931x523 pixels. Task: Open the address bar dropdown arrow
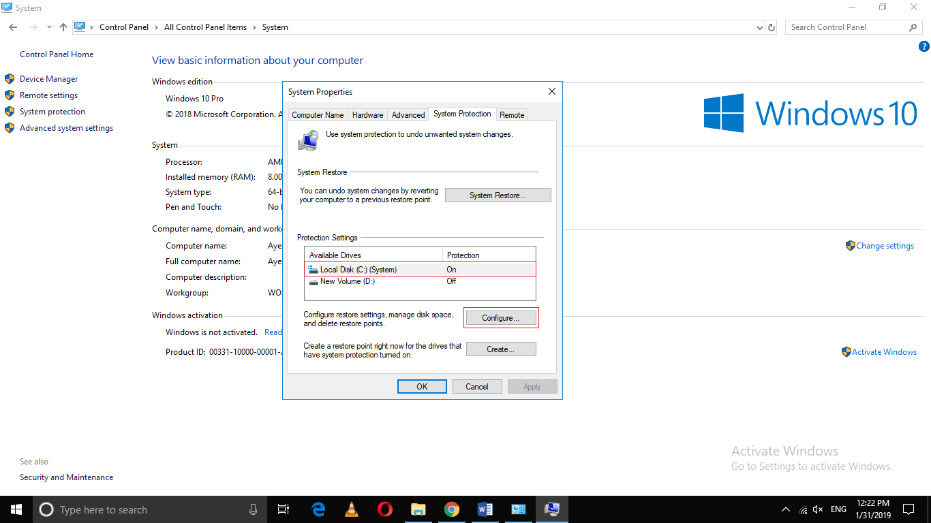tap(759, 27)
